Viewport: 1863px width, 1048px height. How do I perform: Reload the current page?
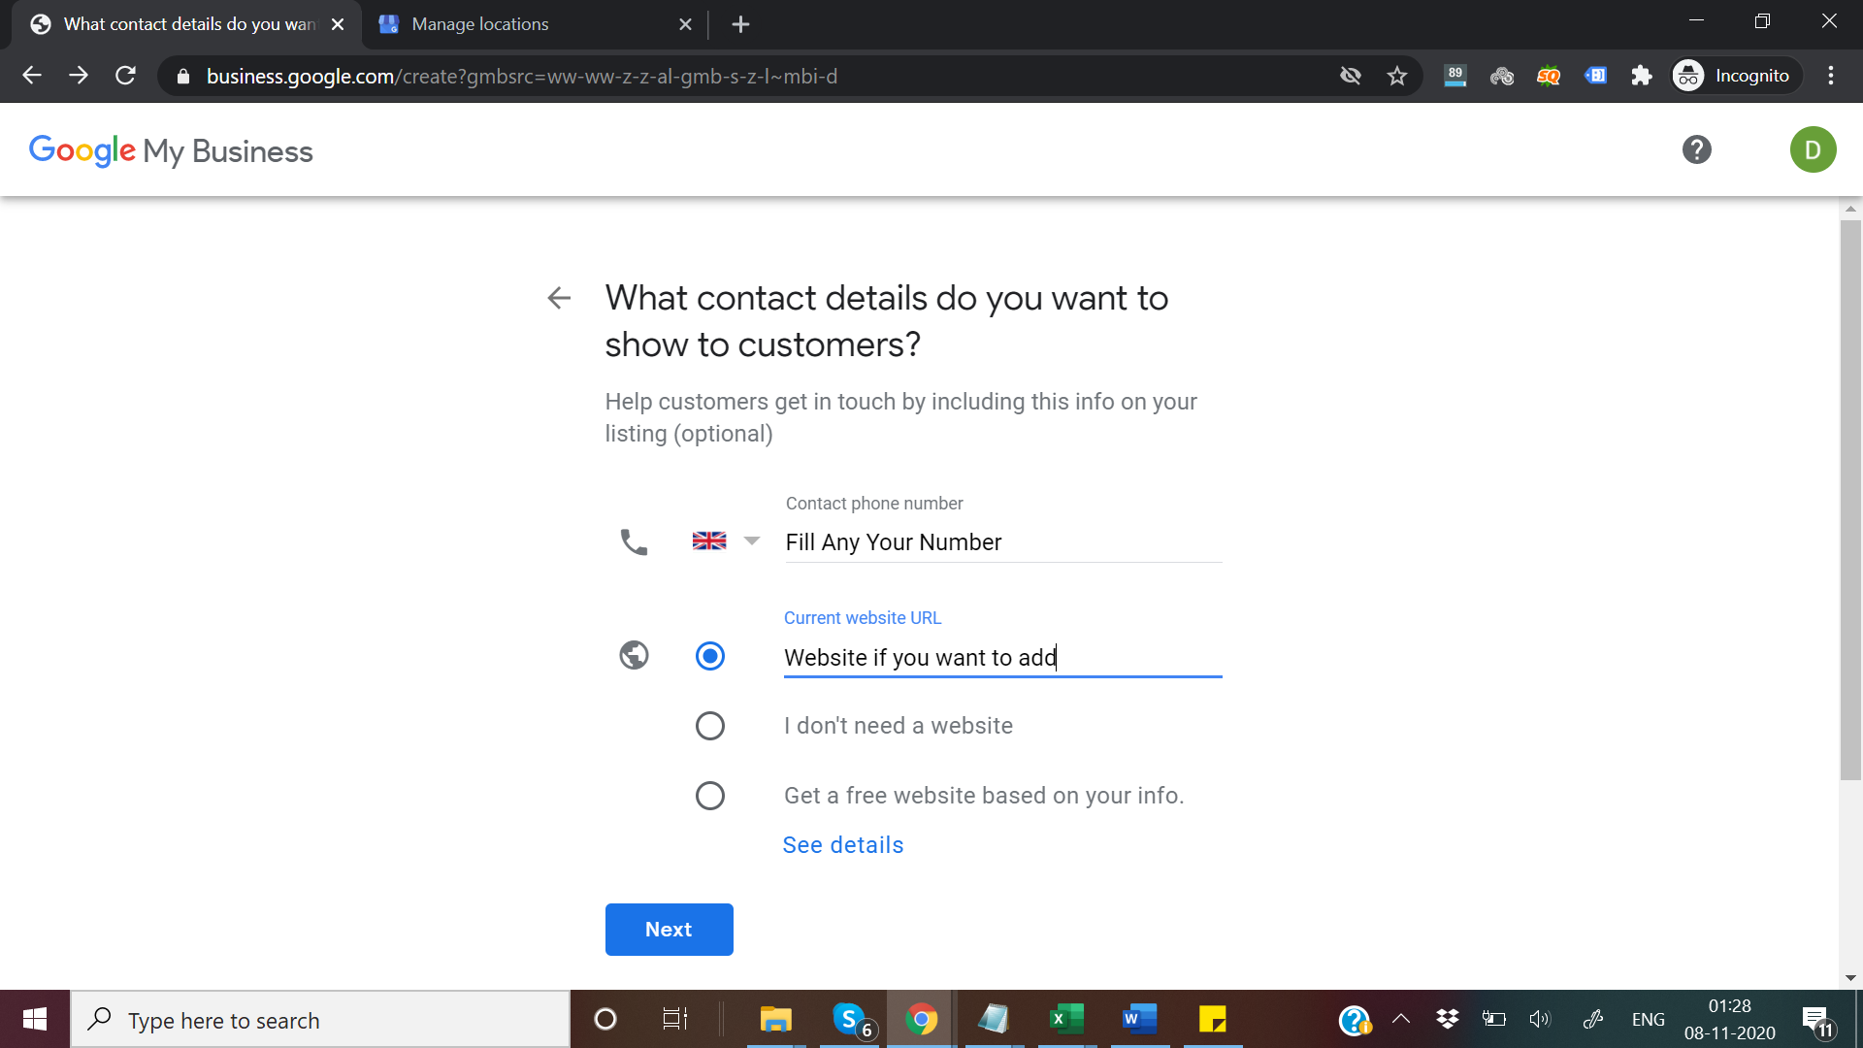point(125,76)
